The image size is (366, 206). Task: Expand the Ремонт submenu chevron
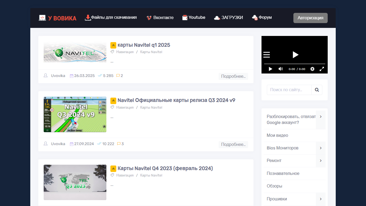pyautogui.click(x=321, y=161)
